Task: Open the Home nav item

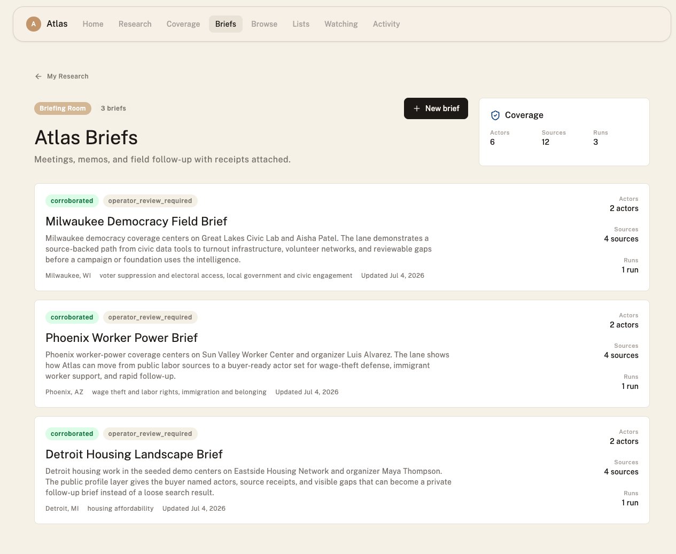Action: tap(93, 24)
